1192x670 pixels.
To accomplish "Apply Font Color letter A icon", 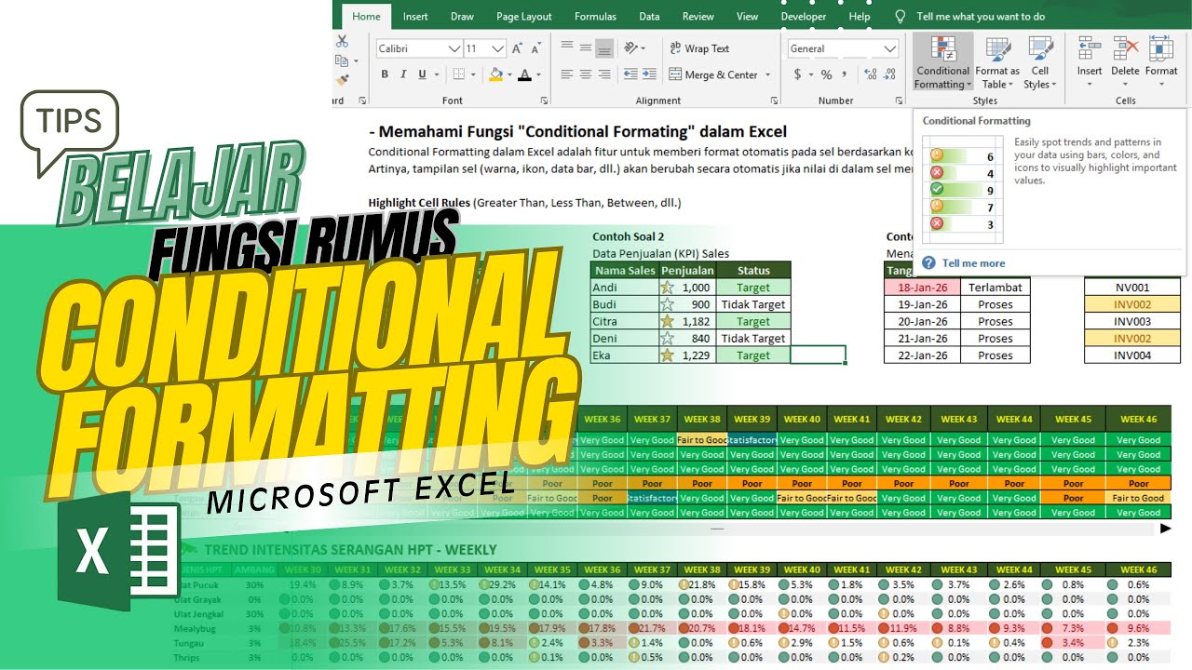I will (525, 74).
